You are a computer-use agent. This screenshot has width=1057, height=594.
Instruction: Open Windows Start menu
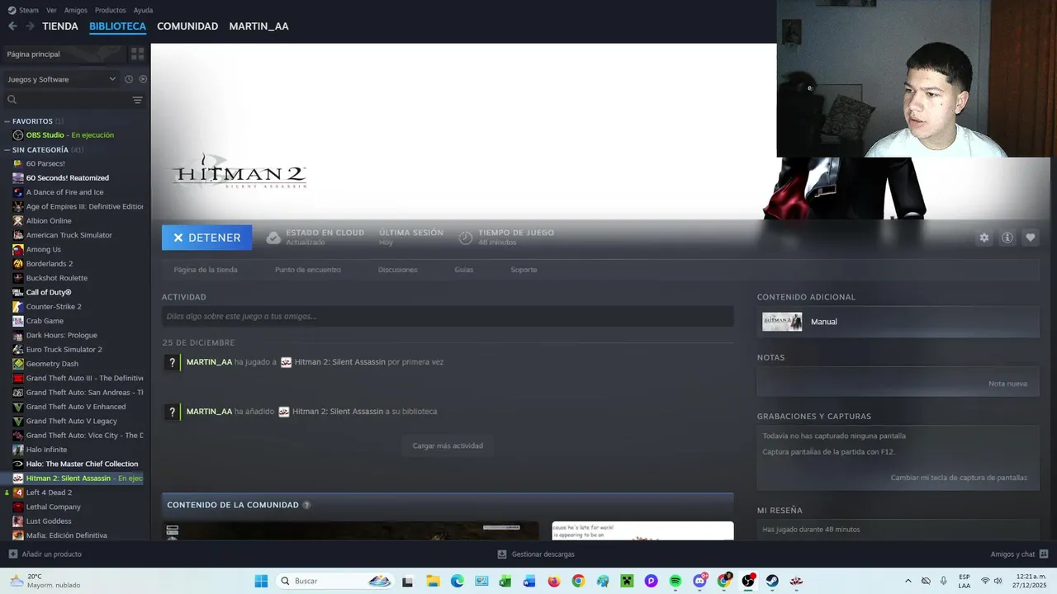(261, 581)
